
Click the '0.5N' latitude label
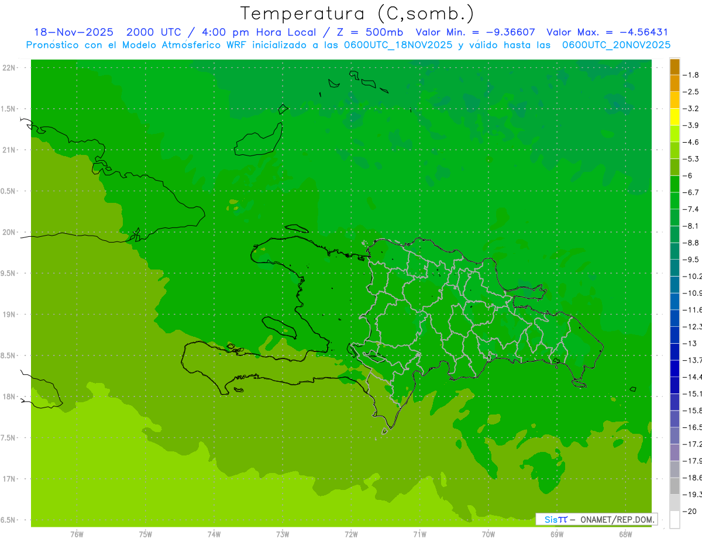8,191
